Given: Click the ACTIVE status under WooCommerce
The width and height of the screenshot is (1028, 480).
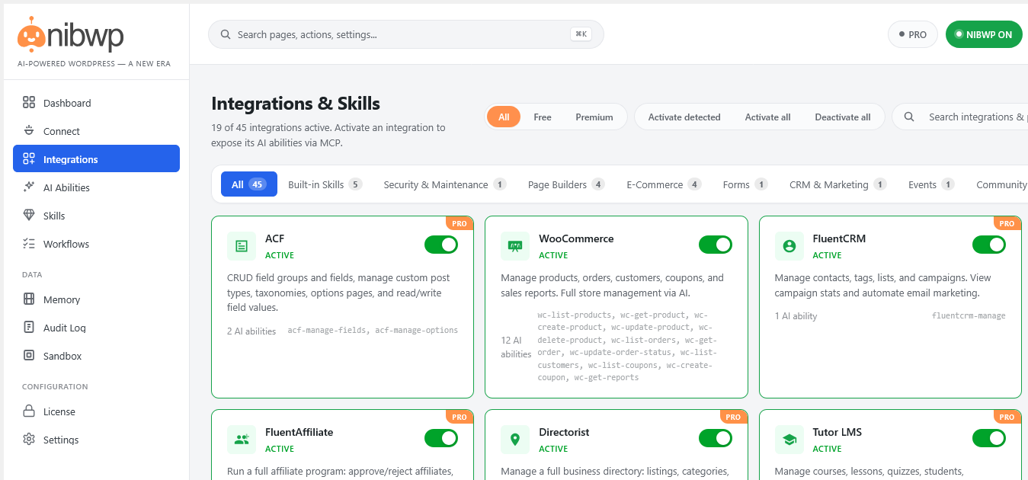Looking at the screenshot, I should pos(553,255).
